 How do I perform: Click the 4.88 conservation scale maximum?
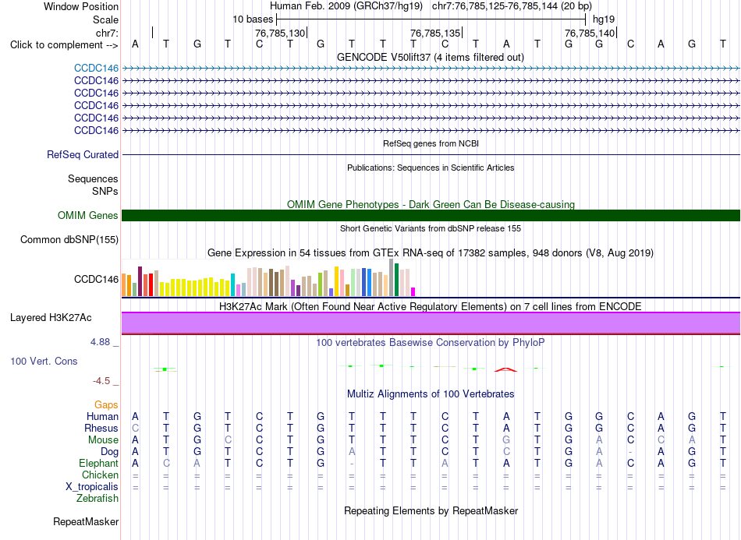point(100,342)
